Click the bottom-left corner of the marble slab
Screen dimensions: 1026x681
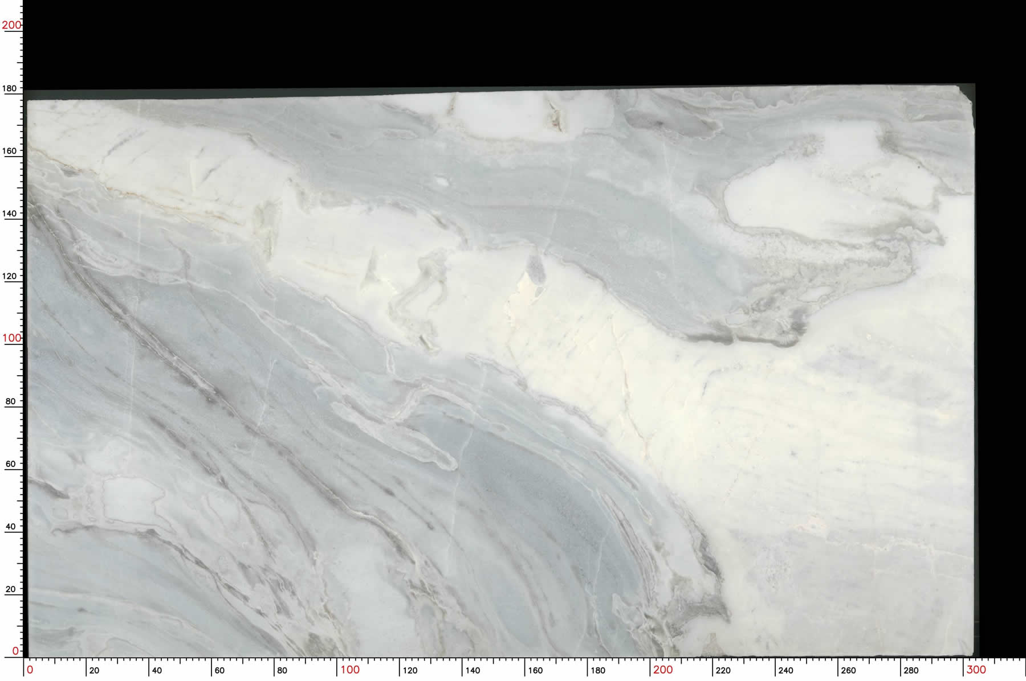(30, 654)
